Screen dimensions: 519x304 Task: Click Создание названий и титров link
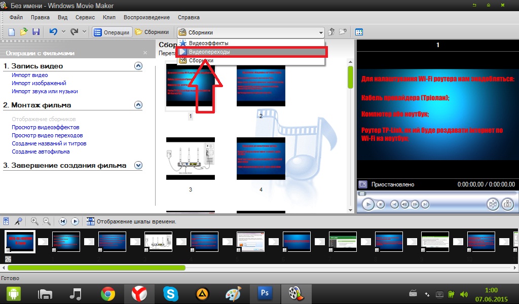49,143
